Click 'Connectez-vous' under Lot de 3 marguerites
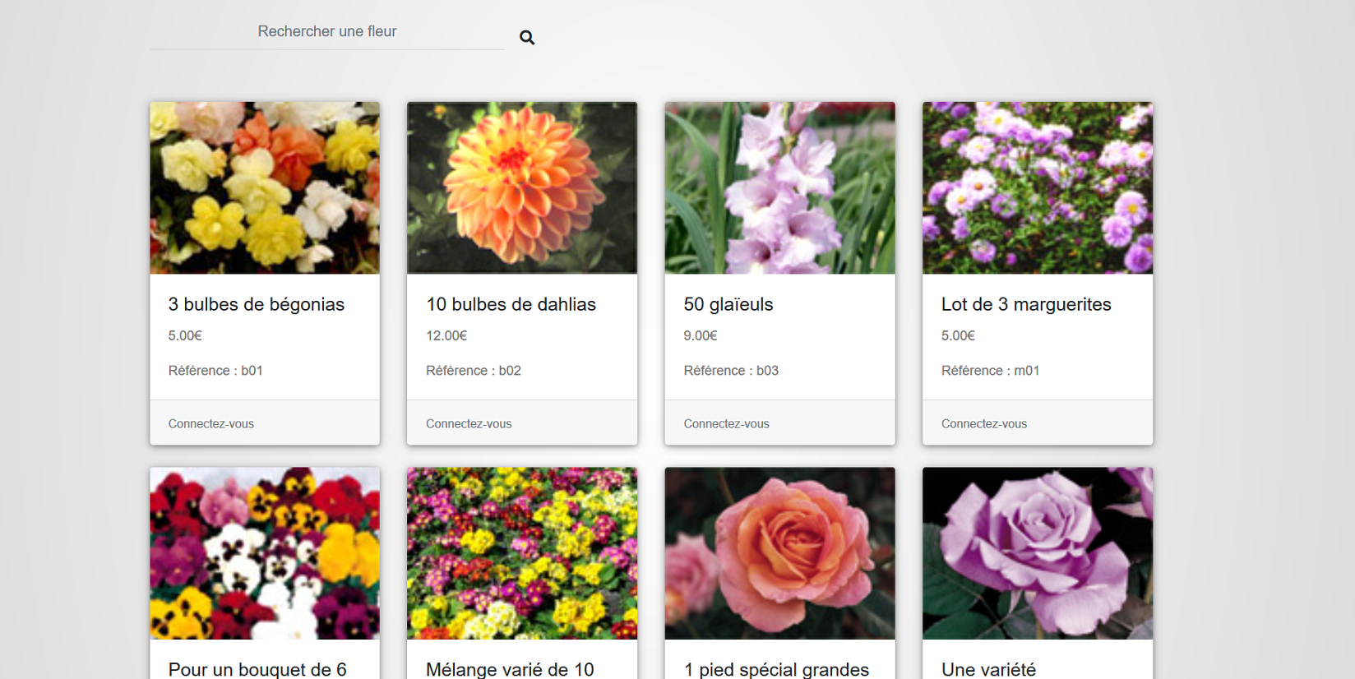This screenshot has width=1355, height=679. coord(984,424)
